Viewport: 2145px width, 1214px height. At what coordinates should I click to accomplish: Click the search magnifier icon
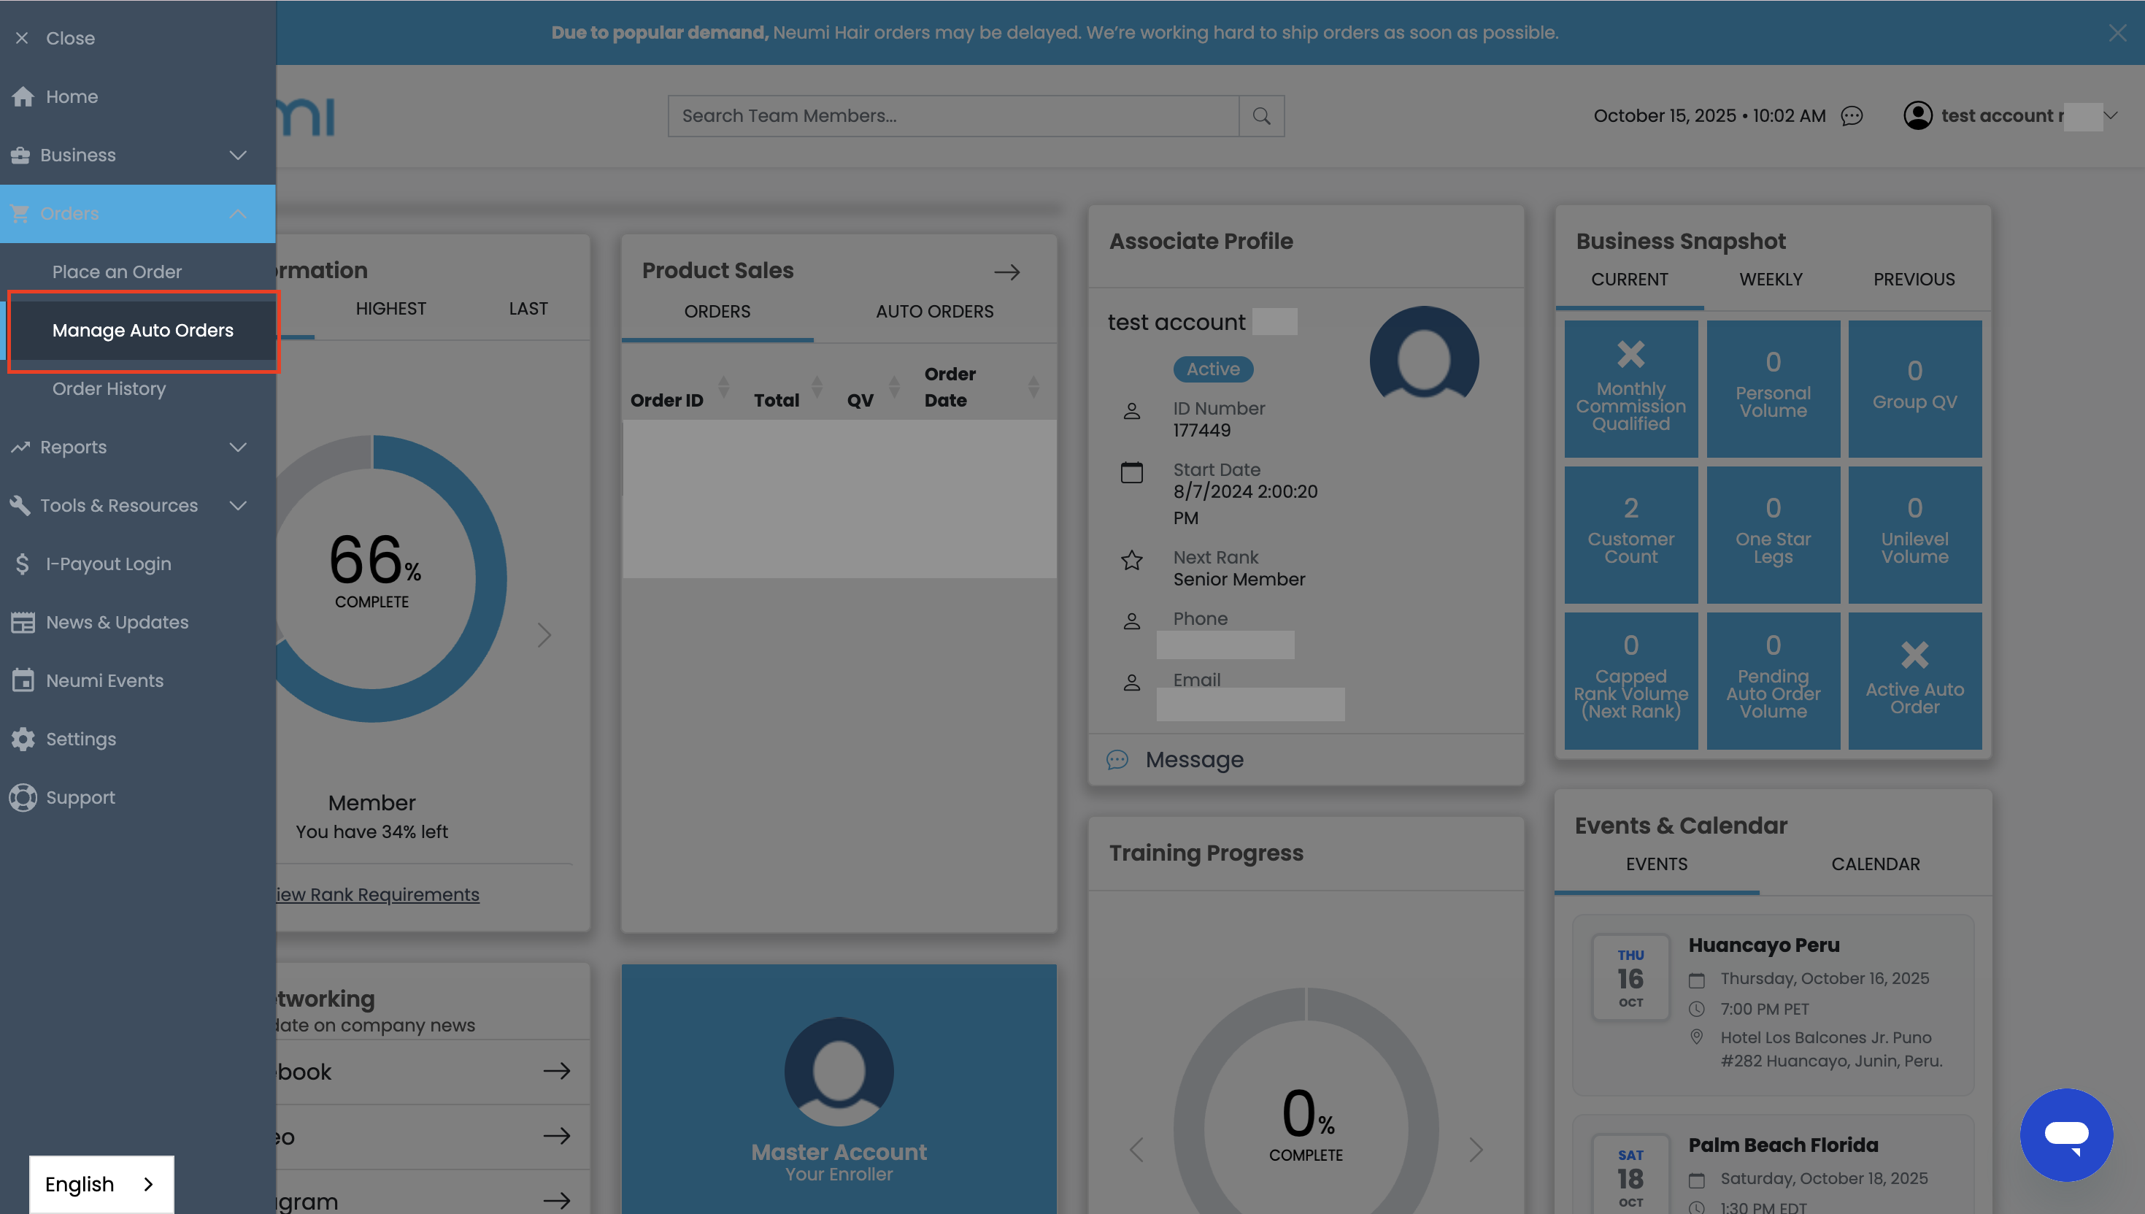[x=1261, y=116]
